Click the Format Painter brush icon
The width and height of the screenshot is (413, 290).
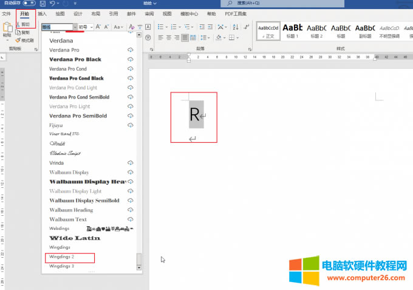point(18,41)
